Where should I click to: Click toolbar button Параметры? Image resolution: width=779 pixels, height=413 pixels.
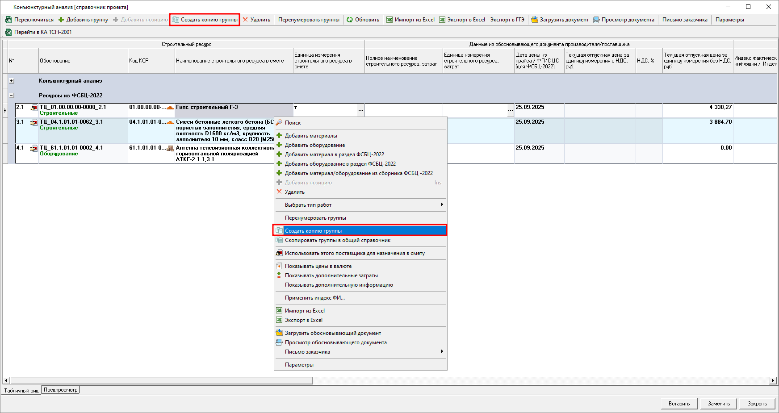pos(729,20)
